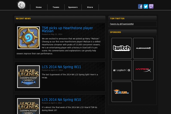
Task: Open the TSM picks up Hearthstone player headline
Action: coord(67,29)
